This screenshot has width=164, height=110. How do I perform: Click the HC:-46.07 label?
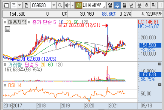pos(148,26)
